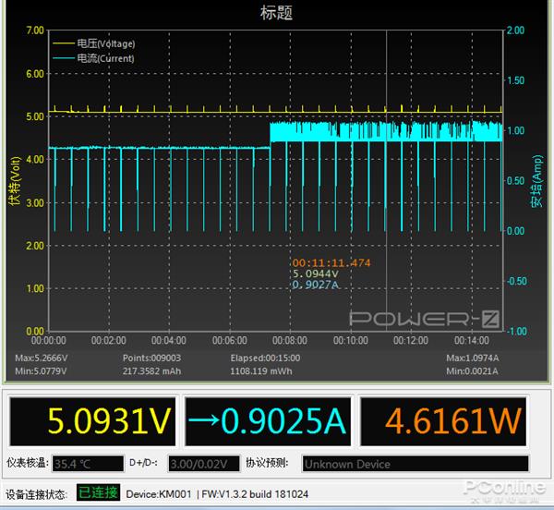Click the chart title 标题

[276, 12]
